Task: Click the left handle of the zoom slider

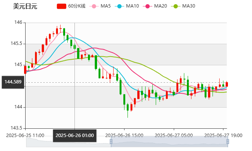Action: click(x=111, y=142)
